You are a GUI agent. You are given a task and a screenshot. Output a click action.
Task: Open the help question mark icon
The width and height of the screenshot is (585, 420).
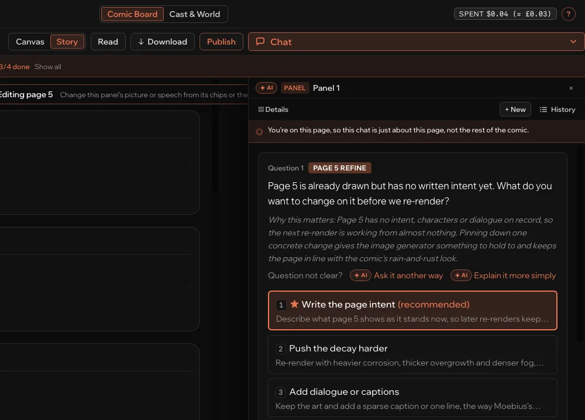click(568, 14)
